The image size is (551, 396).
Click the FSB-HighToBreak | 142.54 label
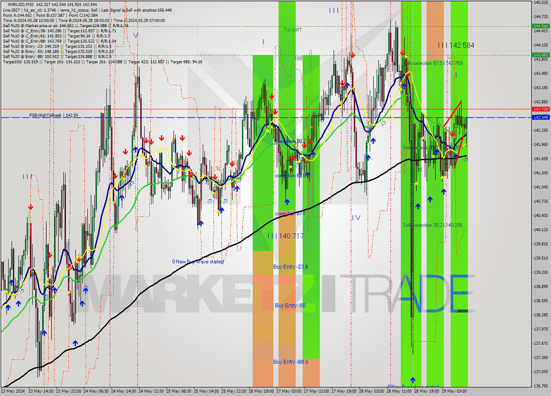click(54, 115)
